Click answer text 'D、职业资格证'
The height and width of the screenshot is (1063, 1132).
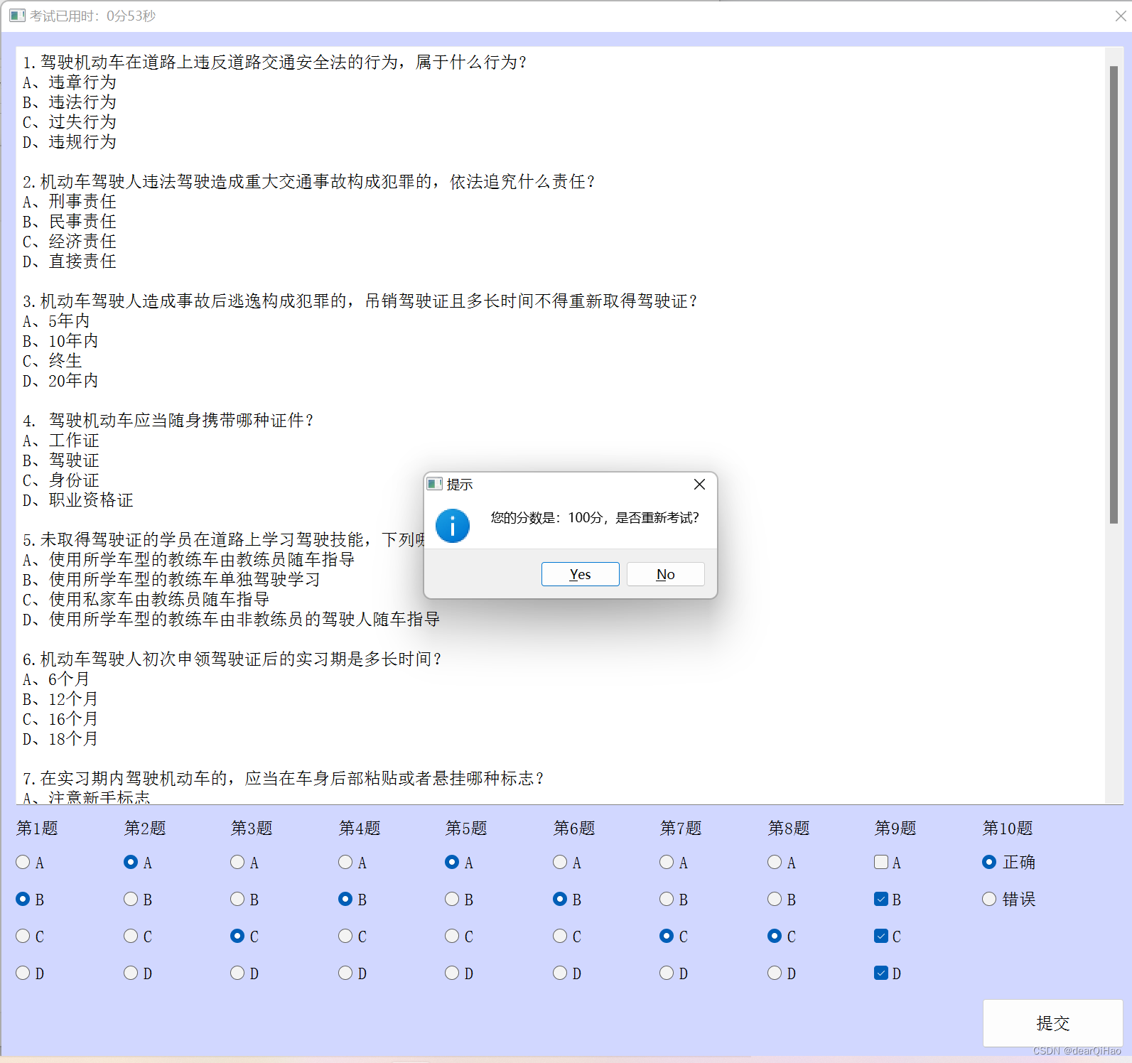(x=77, y=500)
